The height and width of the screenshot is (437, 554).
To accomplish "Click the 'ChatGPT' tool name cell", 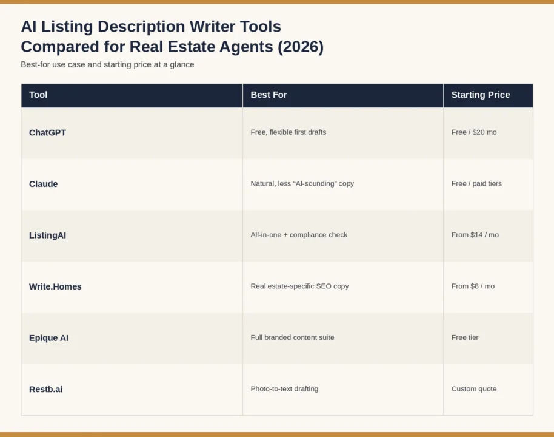I will click(x=132, y=133).
